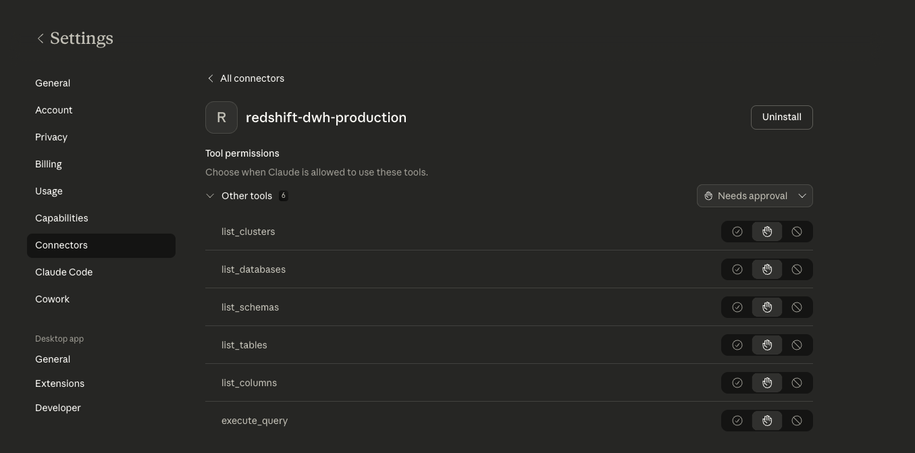Set list_clusters to always allow (checkmark icon)
This screenshot has width=915, height=453.
pos(737,232)
